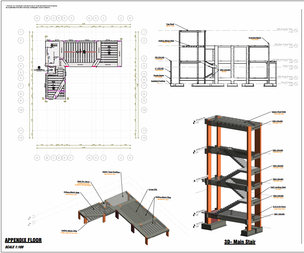Select grid bubble 12 on the right side
Screen dimensions: 304x253
click(144, 138)
